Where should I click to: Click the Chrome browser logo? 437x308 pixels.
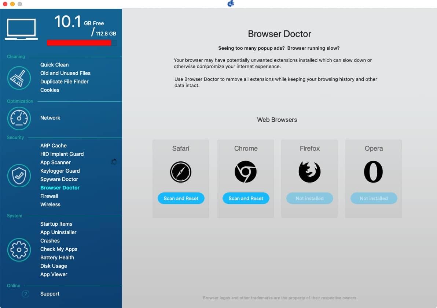click(x=246, y=172)
